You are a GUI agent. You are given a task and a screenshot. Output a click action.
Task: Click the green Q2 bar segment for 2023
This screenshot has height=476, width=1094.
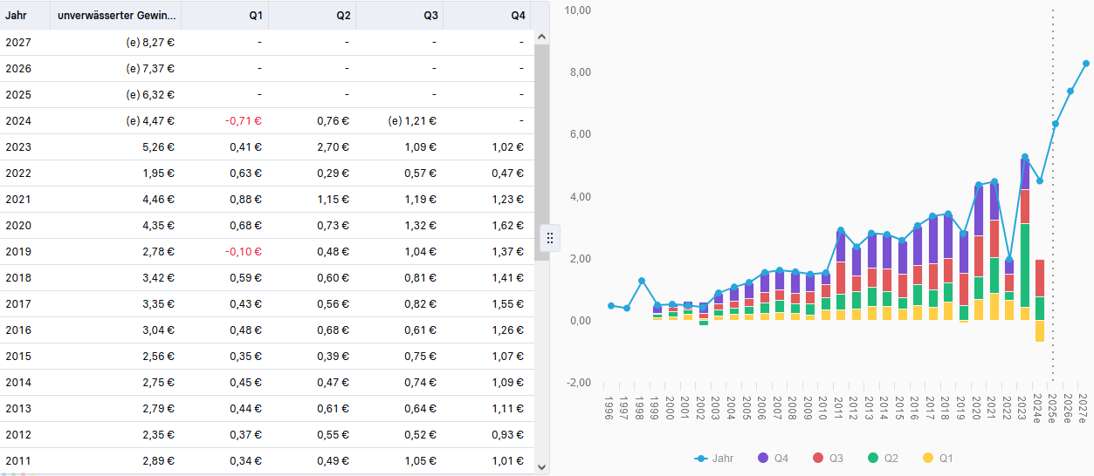pyautogui.click(x=1024, y=262)
